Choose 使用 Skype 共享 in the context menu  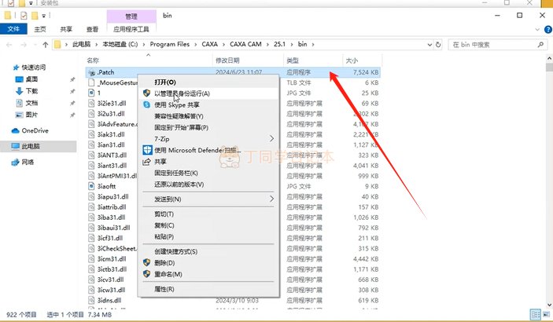(x=208, y=104)
